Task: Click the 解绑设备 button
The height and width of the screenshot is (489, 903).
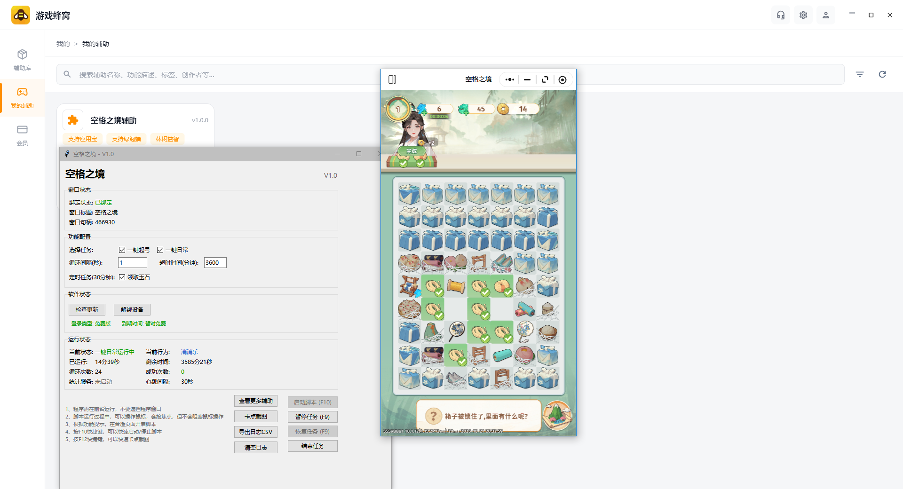Action: click(x=132, y=309)
